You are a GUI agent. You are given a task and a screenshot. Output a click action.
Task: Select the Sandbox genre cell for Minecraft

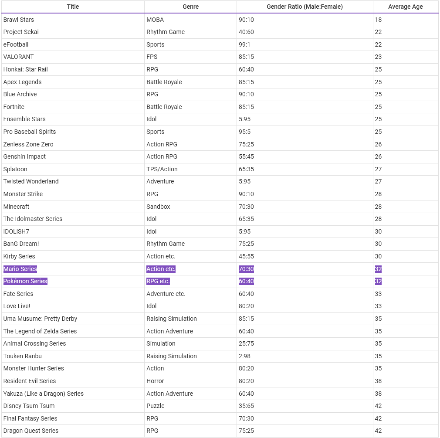tap(190, 207)
